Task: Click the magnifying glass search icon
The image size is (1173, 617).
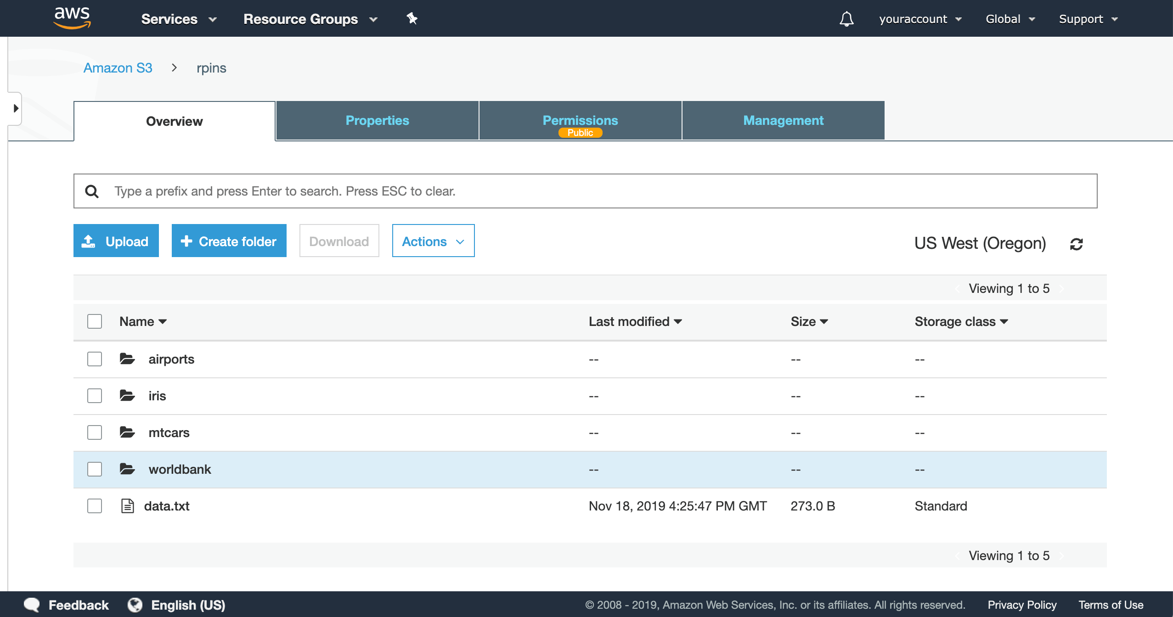Action: point(92,191)
